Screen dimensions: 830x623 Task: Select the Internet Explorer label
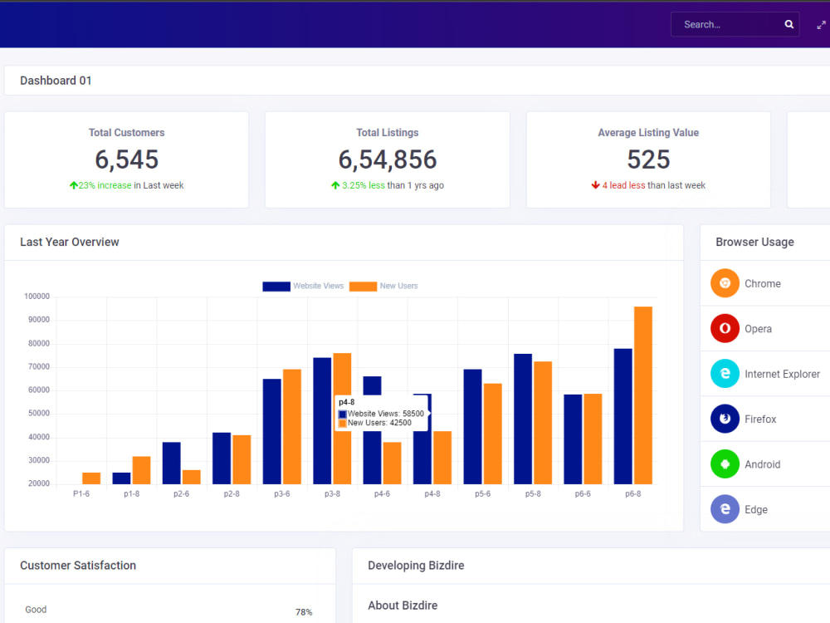tap(783, 374)
